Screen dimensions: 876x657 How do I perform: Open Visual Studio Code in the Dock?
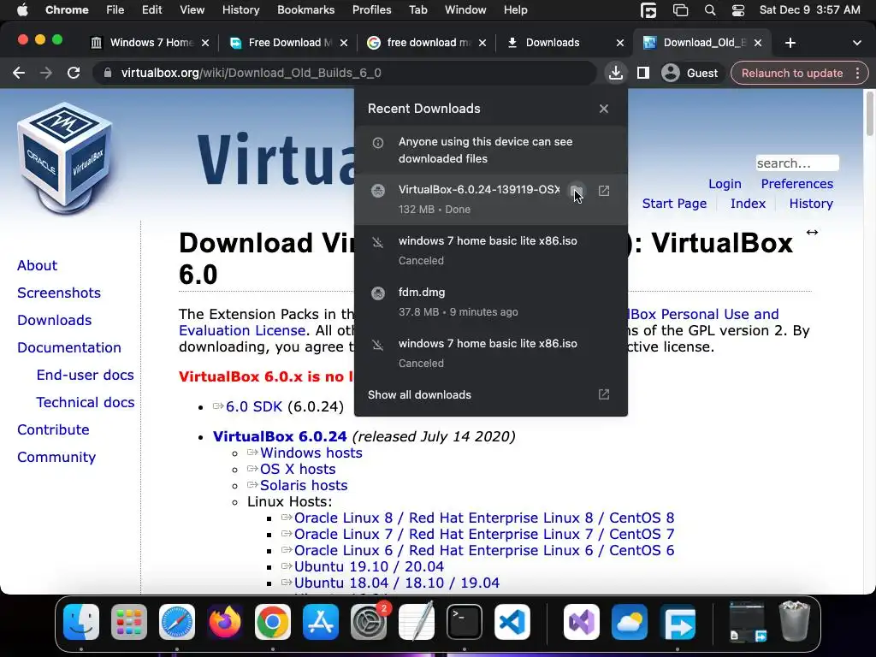click(512, 622)
